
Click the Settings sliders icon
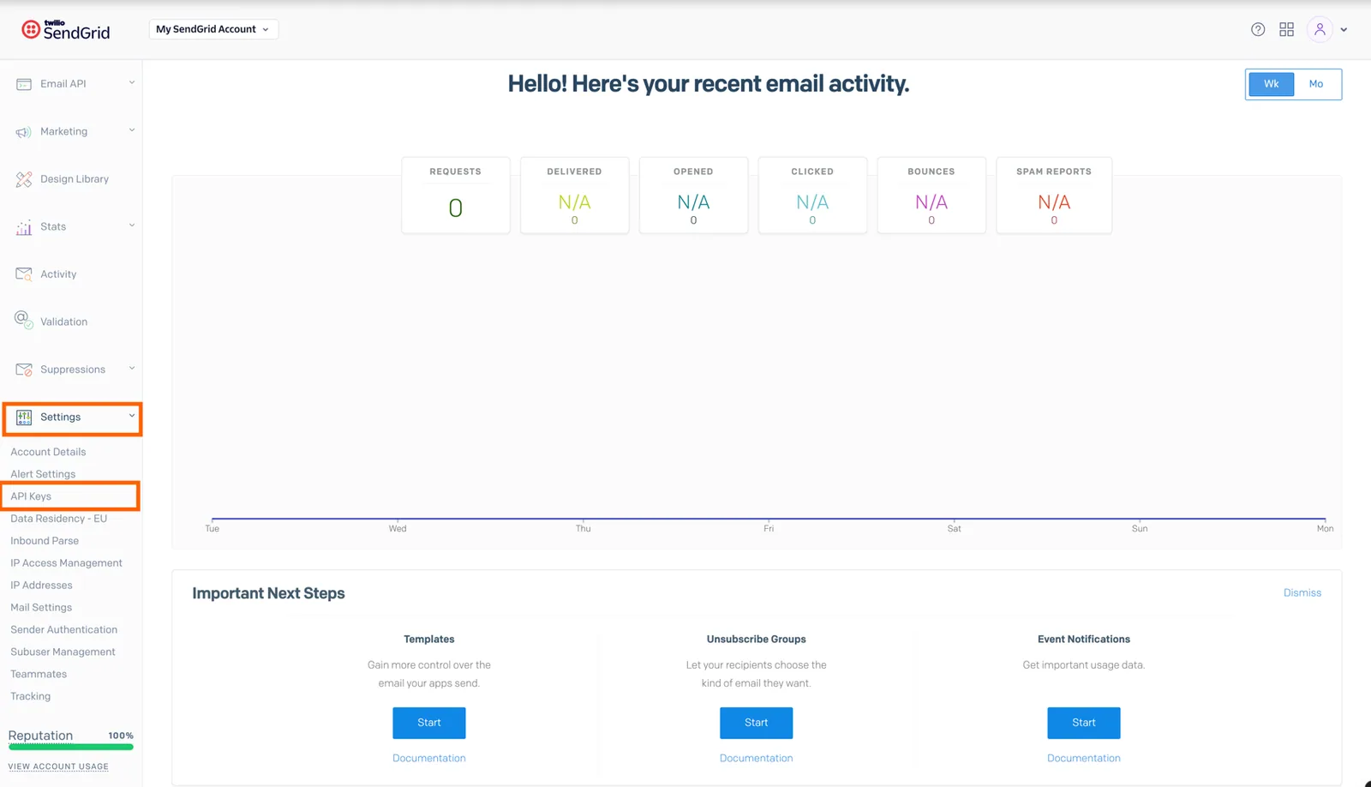pyautogui.click(x=24, y=418)
